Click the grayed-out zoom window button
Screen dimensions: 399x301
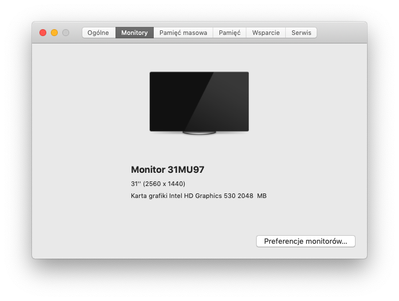coord(66,33)
